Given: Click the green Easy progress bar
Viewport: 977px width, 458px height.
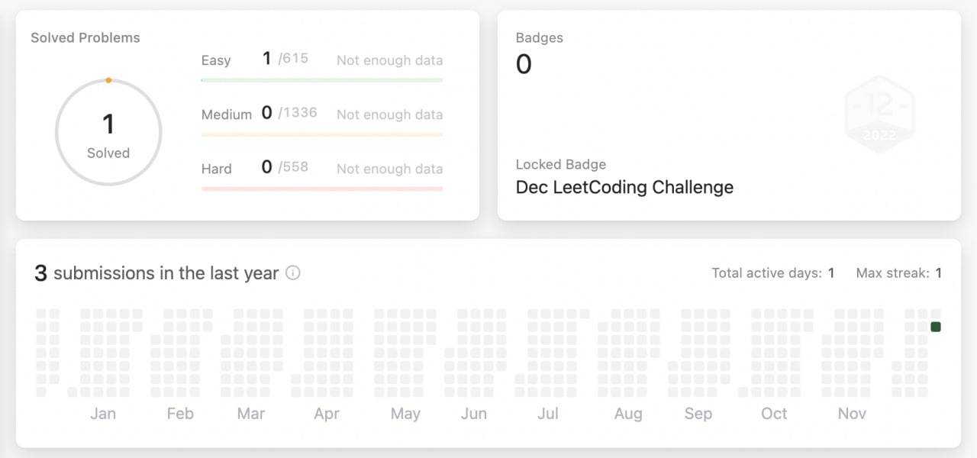Looking at the screenshot, I should (x=322, y=79).
